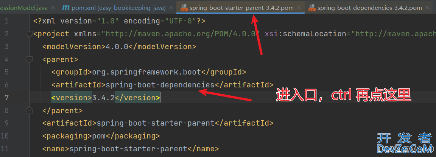Click the spring-boot-starter-parent artifactId value on line 9

click(156, 123)
